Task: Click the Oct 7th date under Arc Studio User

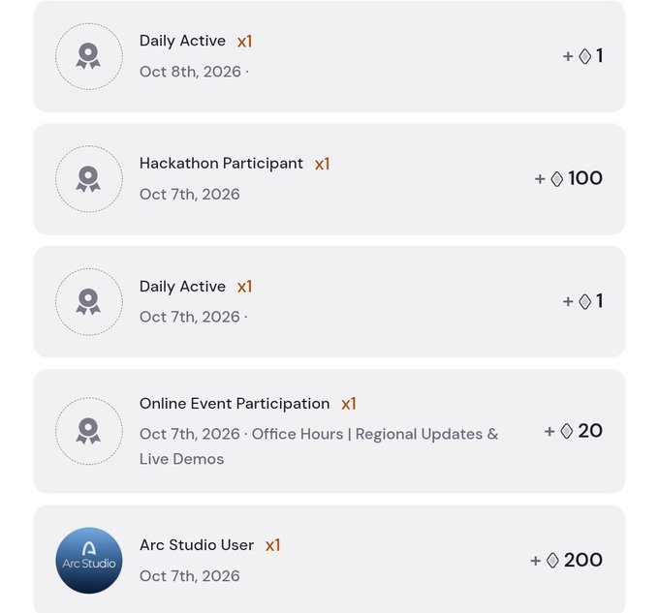Action: pos(190,576)
